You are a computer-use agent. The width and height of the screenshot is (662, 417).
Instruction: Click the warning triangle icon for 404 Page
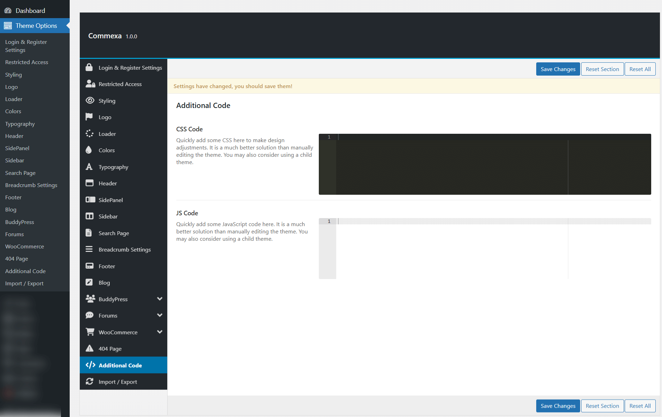pos(90,348)
